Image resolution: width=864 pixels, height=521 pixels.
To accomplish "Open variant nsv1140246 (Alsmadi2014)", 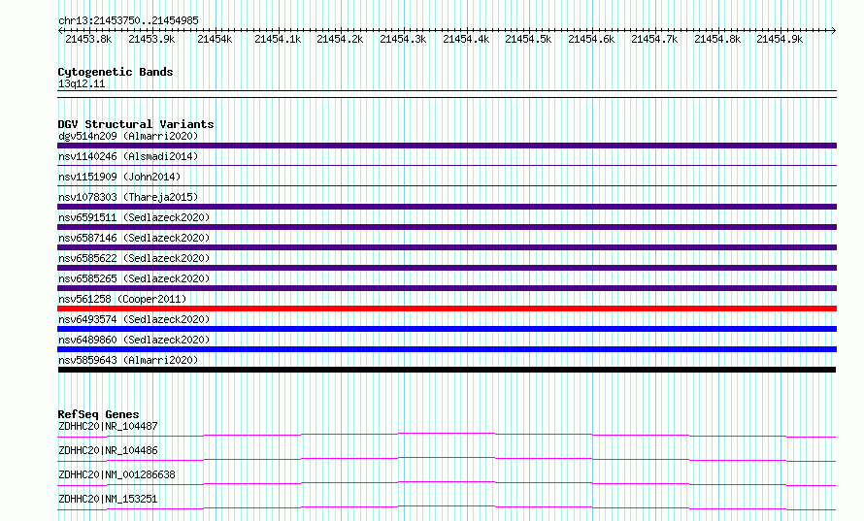I will click(x=128, y=156).
